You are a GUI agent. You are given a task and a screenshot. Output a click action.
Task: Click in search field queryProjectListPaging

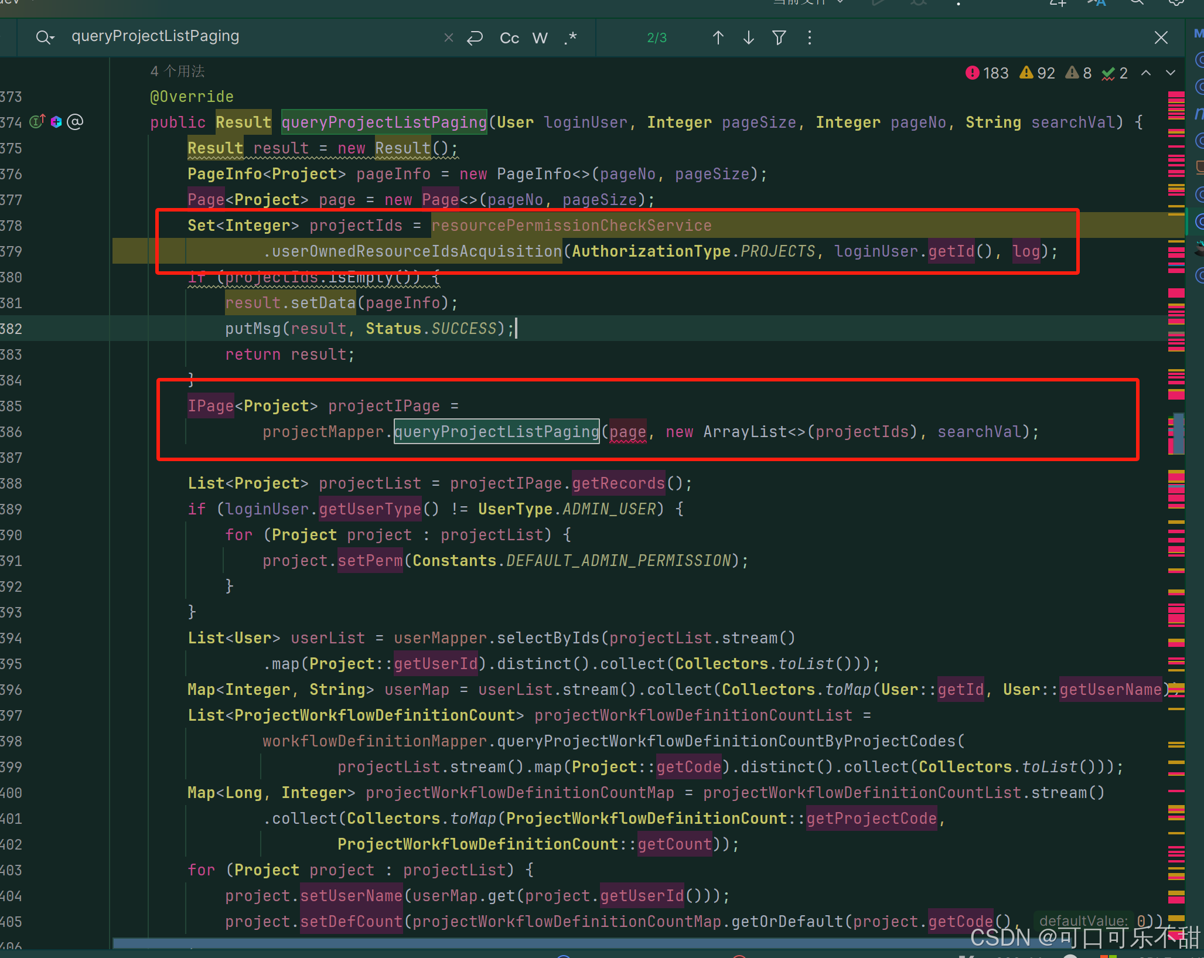click(155, 36)
